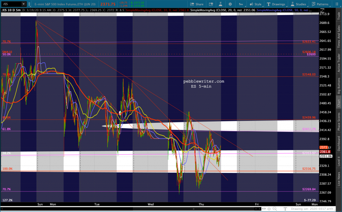Open Drawing set 2020-0317 arith dropdown

pyautogui.click(x=313, y=209)
